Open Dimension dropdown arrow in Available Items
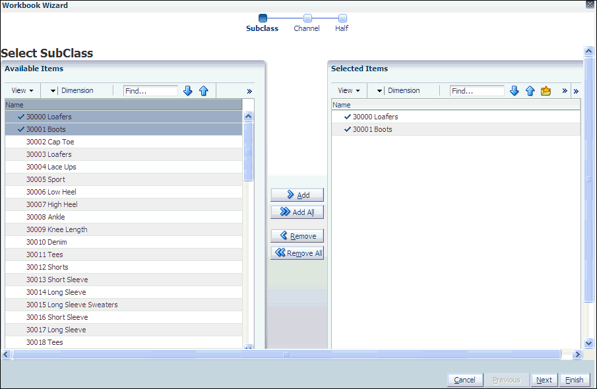Viewport: 597px width, 389px height. point(53,90)
